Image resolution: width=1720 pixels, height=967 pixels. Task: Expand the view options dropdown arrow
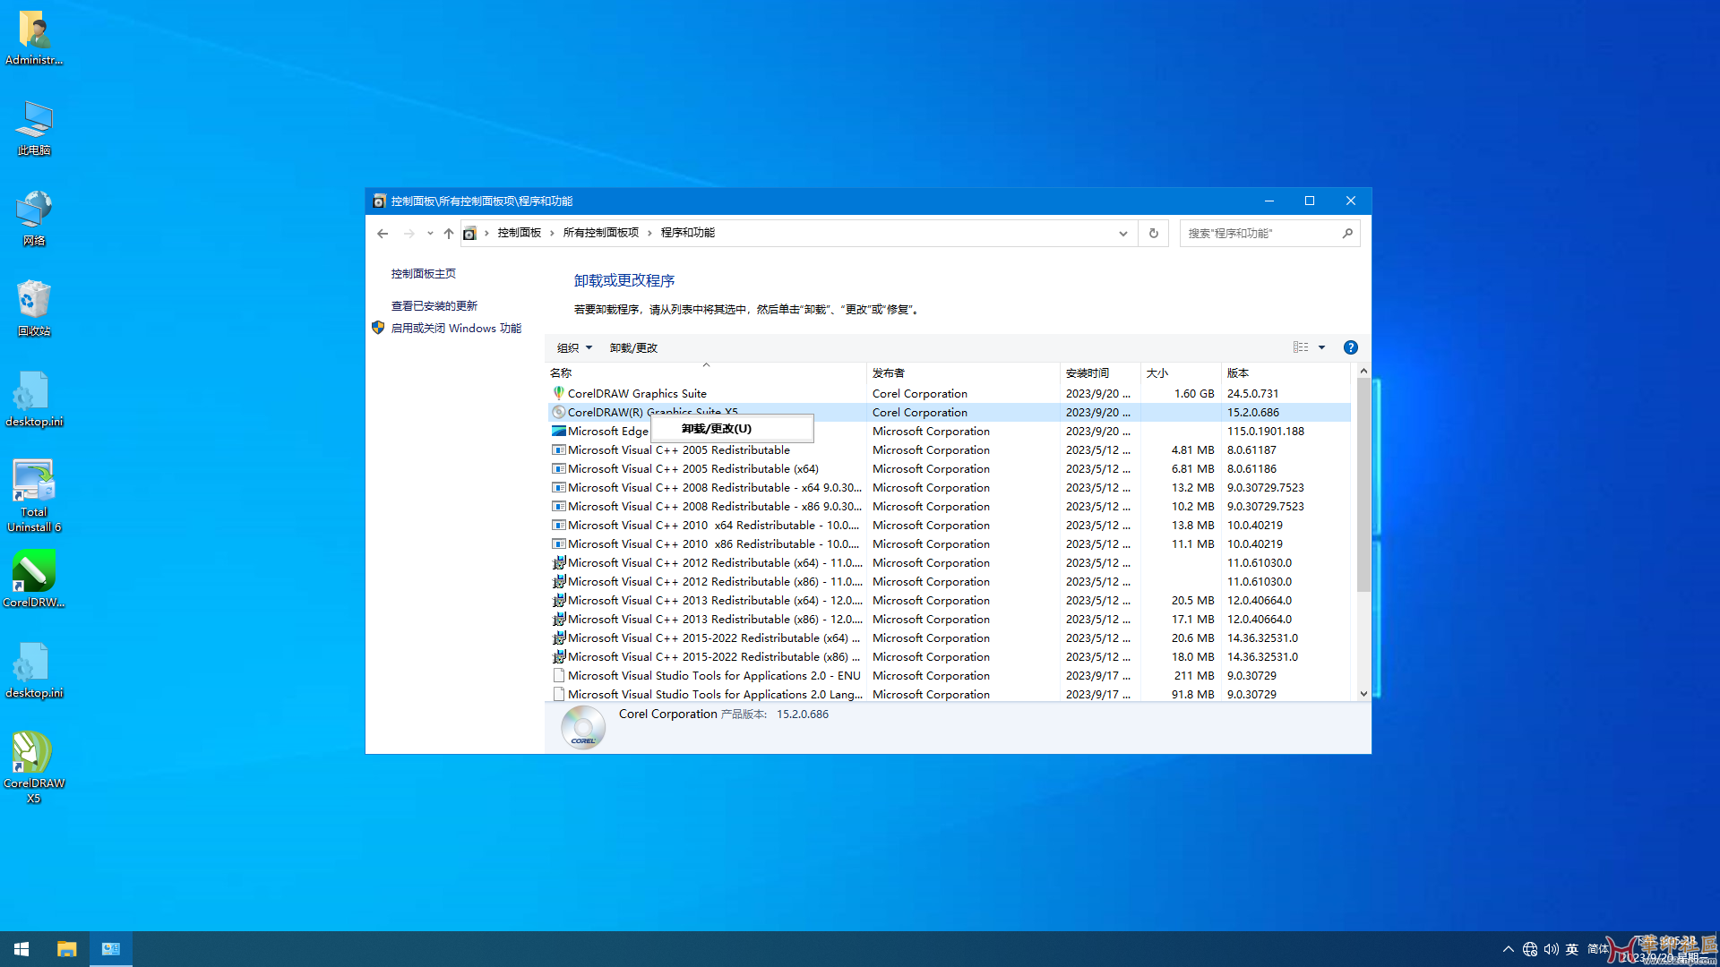1321,347
